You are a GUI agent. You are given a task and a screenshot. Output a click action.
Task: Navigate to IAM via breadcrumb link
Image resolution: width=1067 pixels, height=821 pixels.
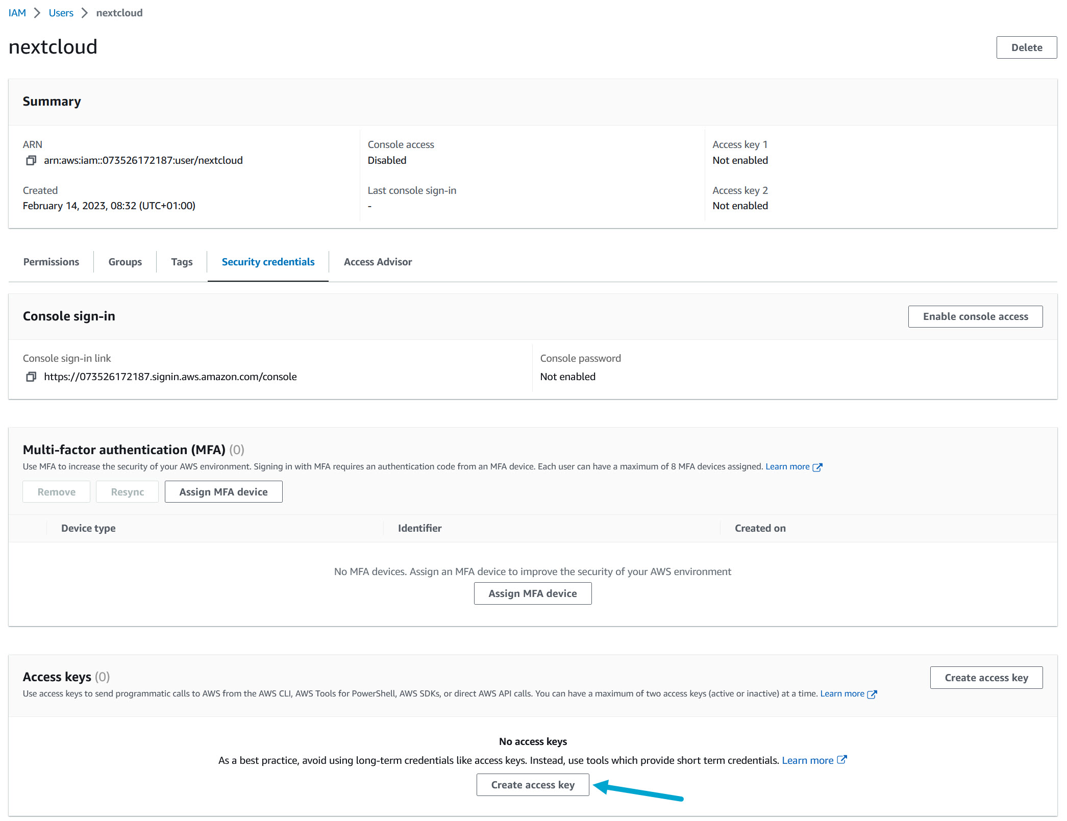point(17,12)
